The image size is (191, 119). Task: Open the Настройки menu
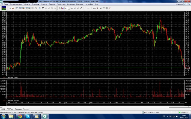coord(89,4)
